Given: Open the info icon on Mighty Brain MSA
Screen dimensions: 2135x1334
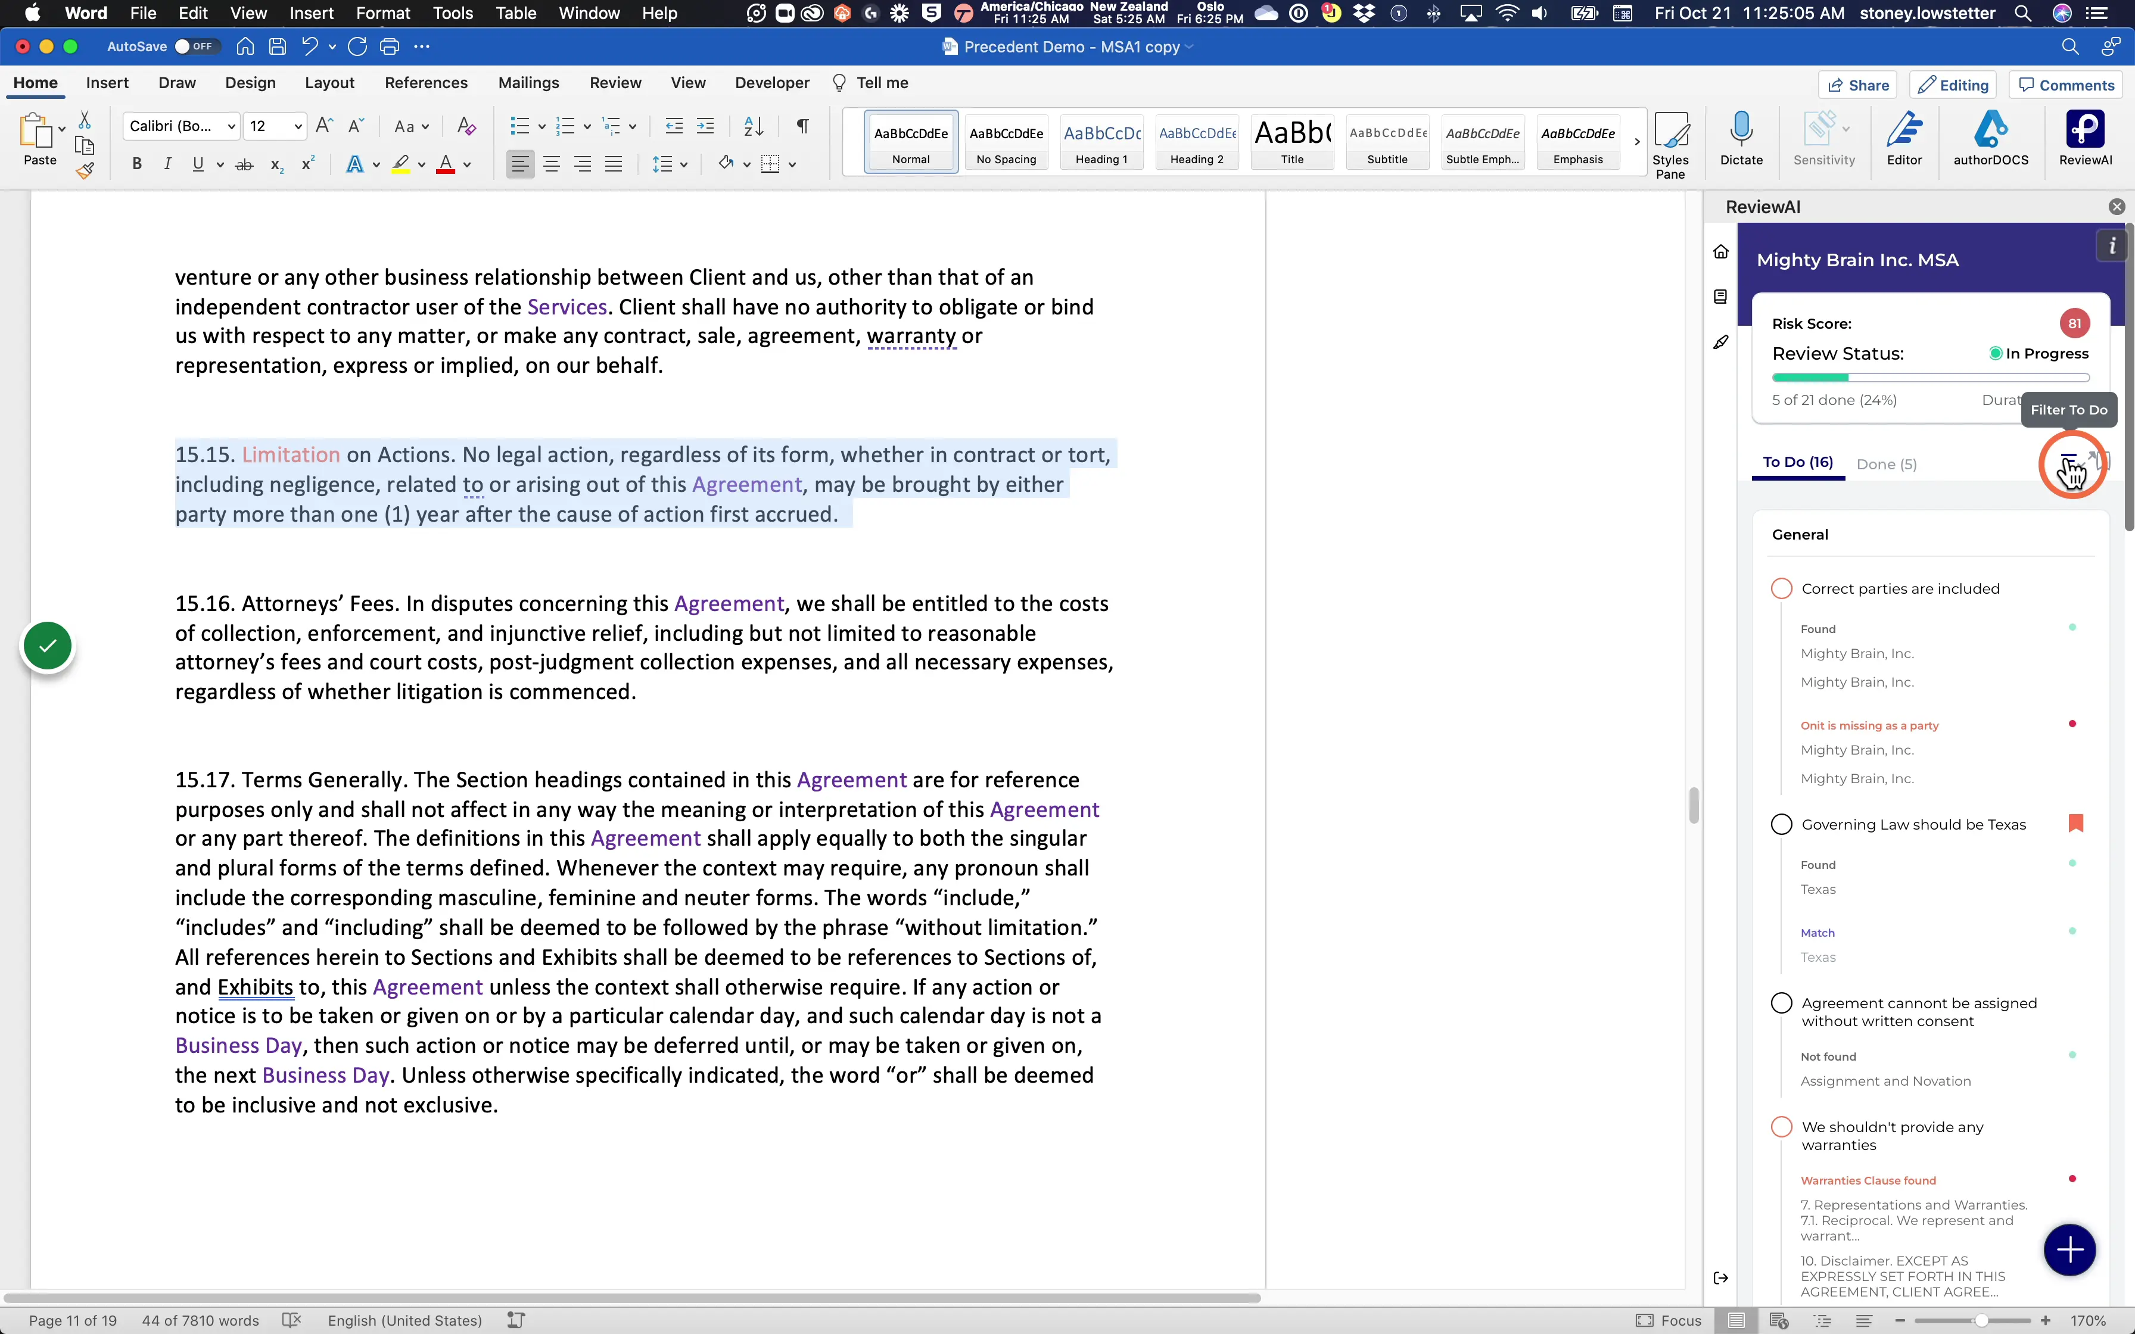Looking at the screenshot, I should pos(2112,246).
